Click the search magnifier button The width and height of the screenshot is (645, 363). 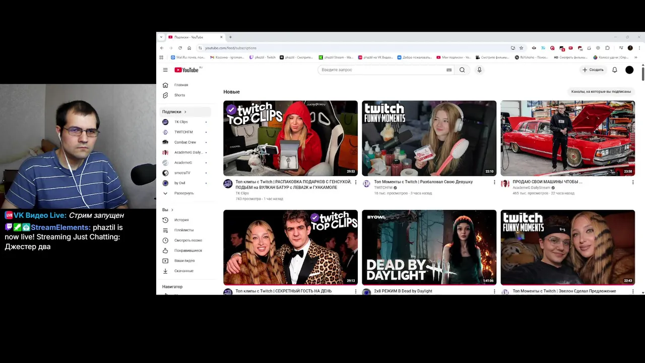(462, 70)
